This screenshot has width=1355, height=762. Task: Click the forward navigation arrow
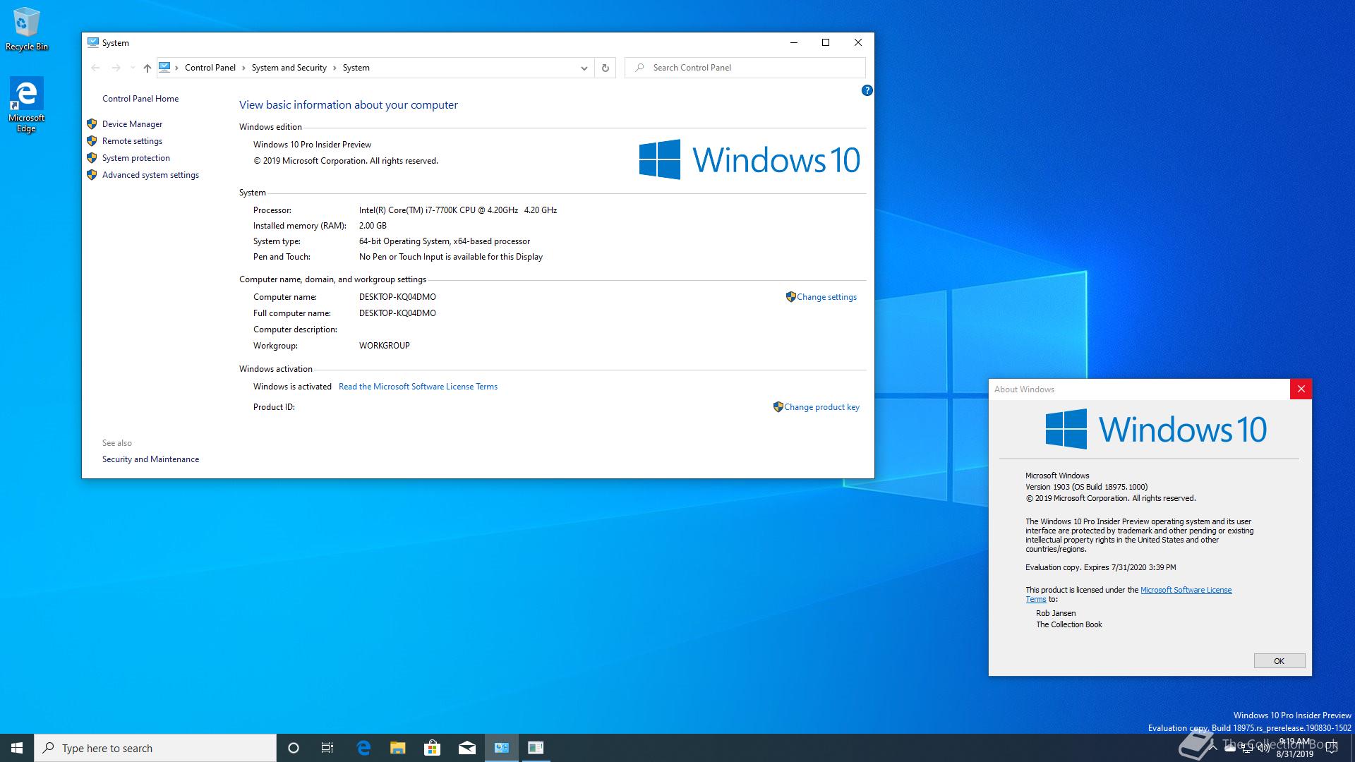(x=116, y=68)
